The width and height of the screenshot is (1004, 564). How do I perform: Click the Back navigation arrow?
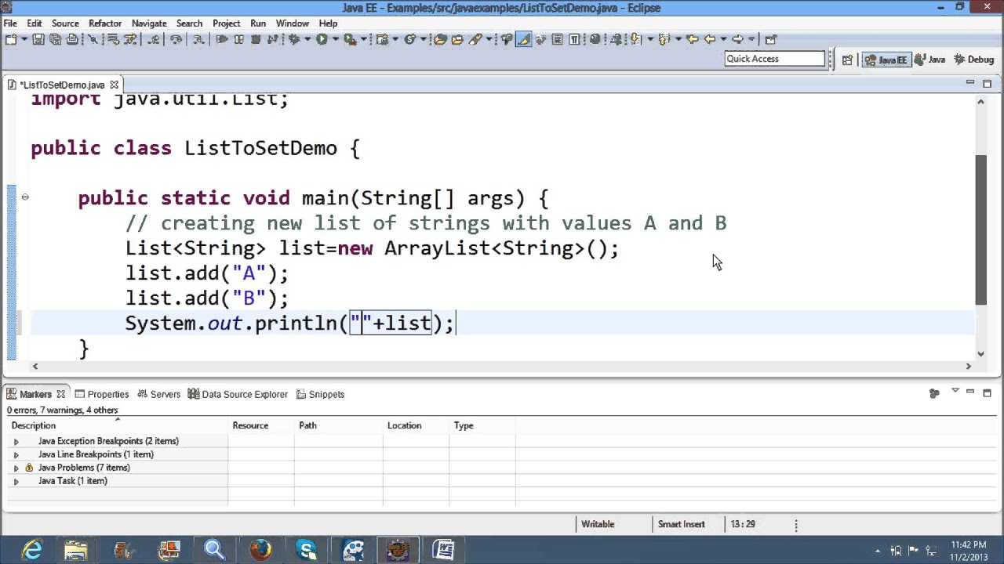pos(710,39)
